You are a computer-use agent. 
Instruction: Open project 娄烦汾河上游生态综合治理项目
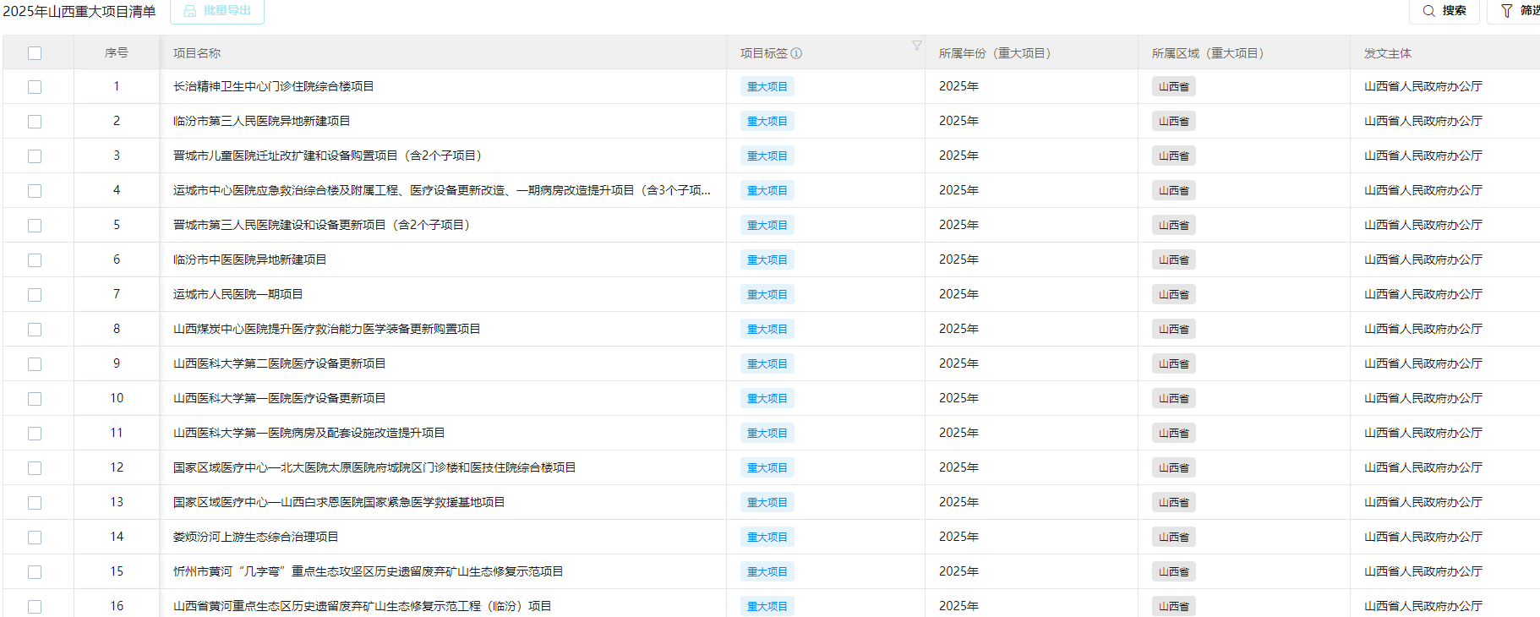[x=255, y=537]
